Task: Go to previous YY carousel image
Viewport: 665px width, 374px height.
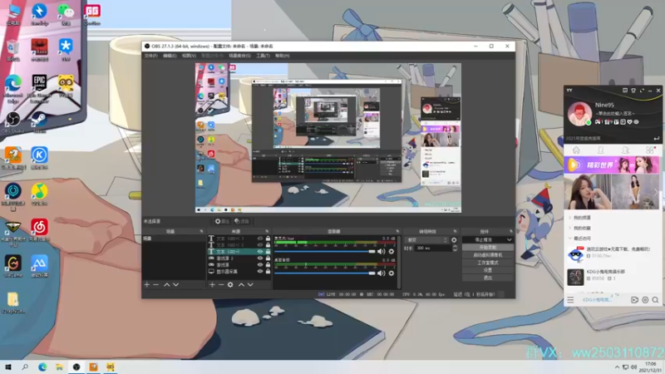Action: point(567,192)
